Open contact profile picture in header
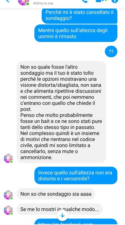 click(23, 3)
